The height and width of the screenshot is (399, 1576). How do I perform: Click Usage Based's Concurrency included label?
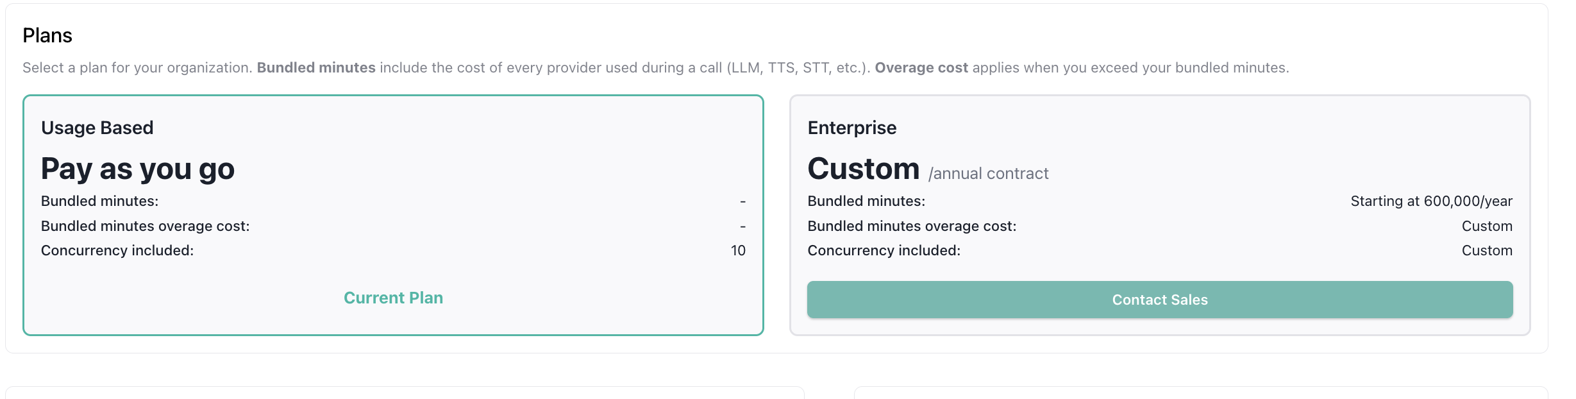tap(117, 251)
